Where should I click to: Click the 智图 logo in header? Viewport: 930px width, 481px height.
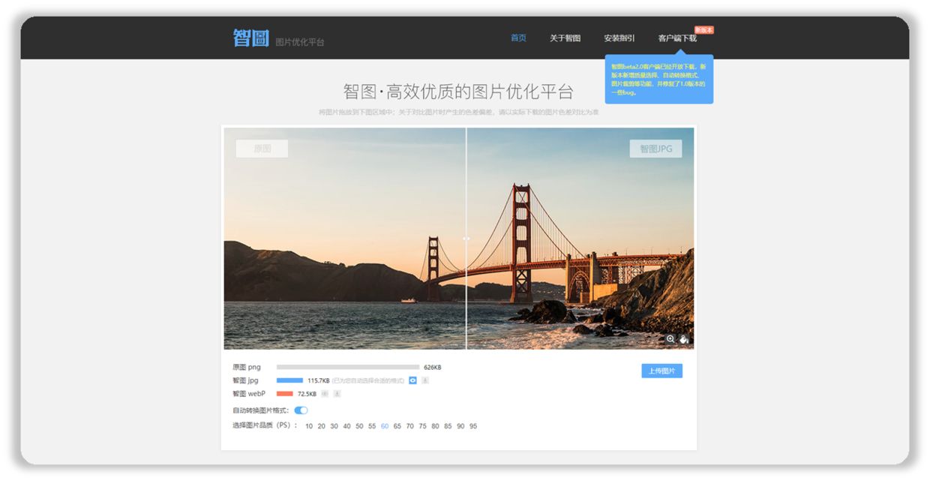tap(251, 38)
